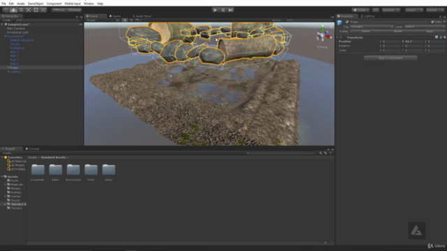Open the Static dropdown arrow

pyautogui.click(x=444, y=22)
